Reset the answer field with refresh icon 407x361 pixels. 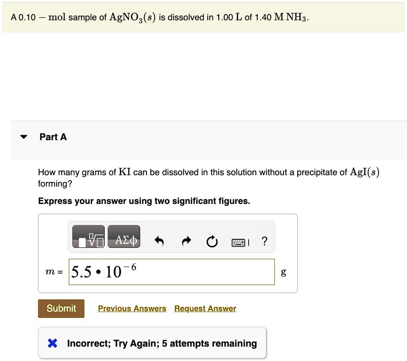[x=212, y=241]
